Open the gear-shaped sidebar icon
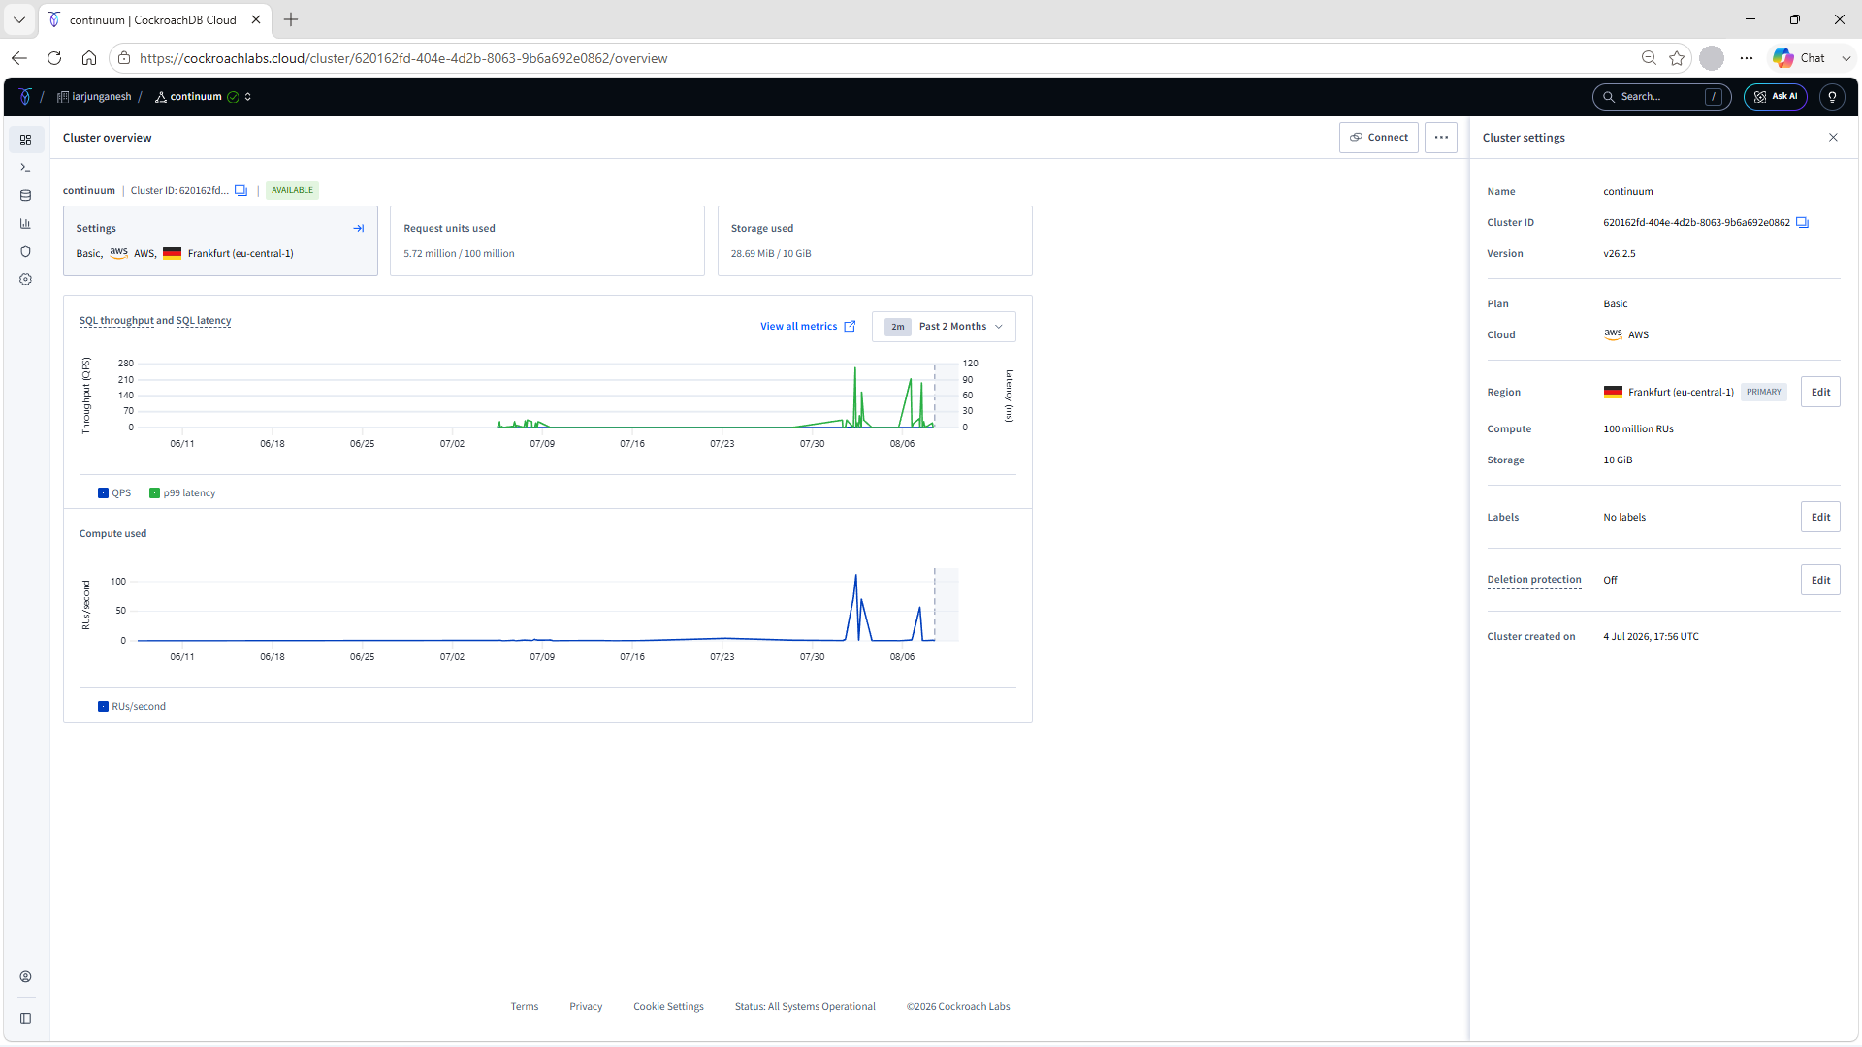Viewport: 1862px width, 1047px height. click(26, 280)
